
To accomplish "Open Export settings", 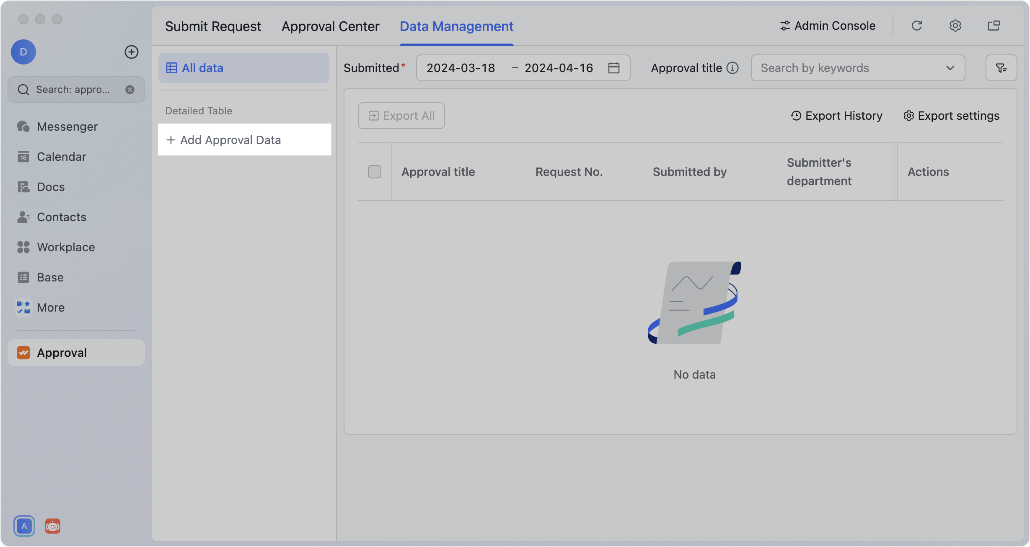I will point(951,116).
